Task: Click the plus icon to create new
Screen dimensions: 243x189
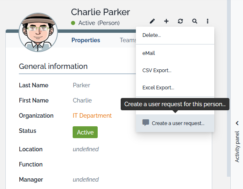Action: point(166,21)
